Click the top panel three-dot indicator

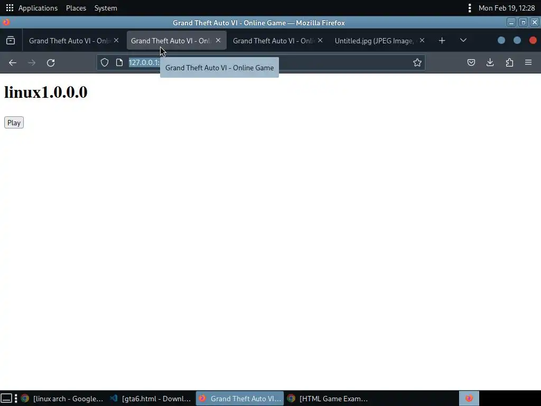(469, 8)
